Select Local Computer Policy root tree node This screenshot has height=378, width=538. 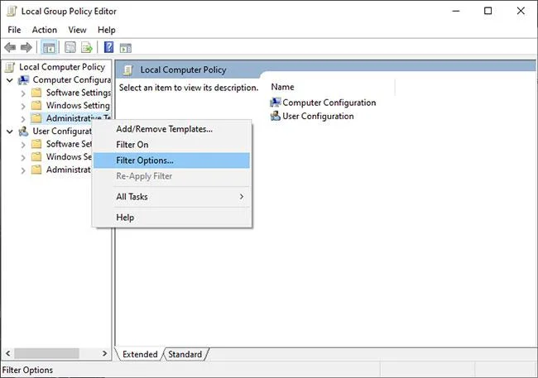(62, 67)
